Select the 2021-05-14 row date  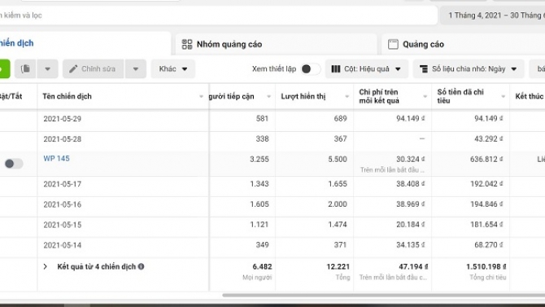point(62,245)
